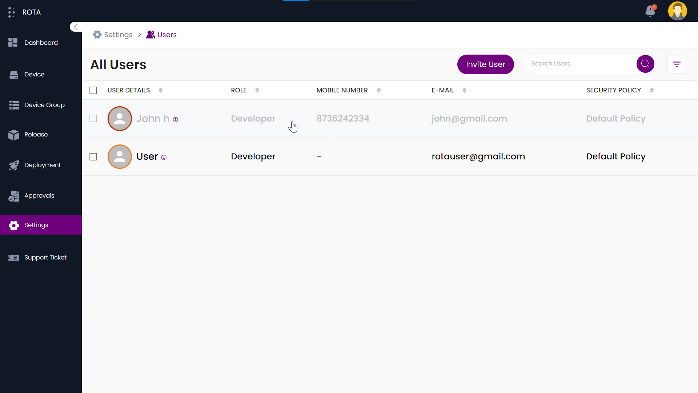
Task: Click the Invite User button
Action: [486, 64]
